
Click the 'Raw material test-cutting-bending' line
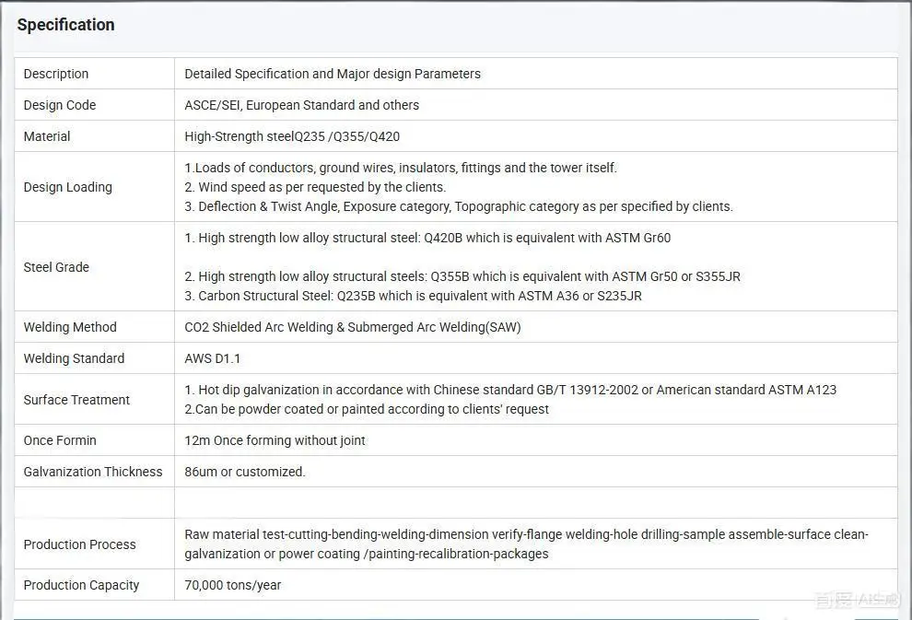pyautogui.click(x=526, y=534)
